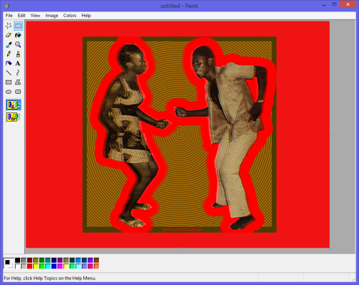359x285 pixels.
Task: Select the maroon color swatch
Action: tap(29, 260)
